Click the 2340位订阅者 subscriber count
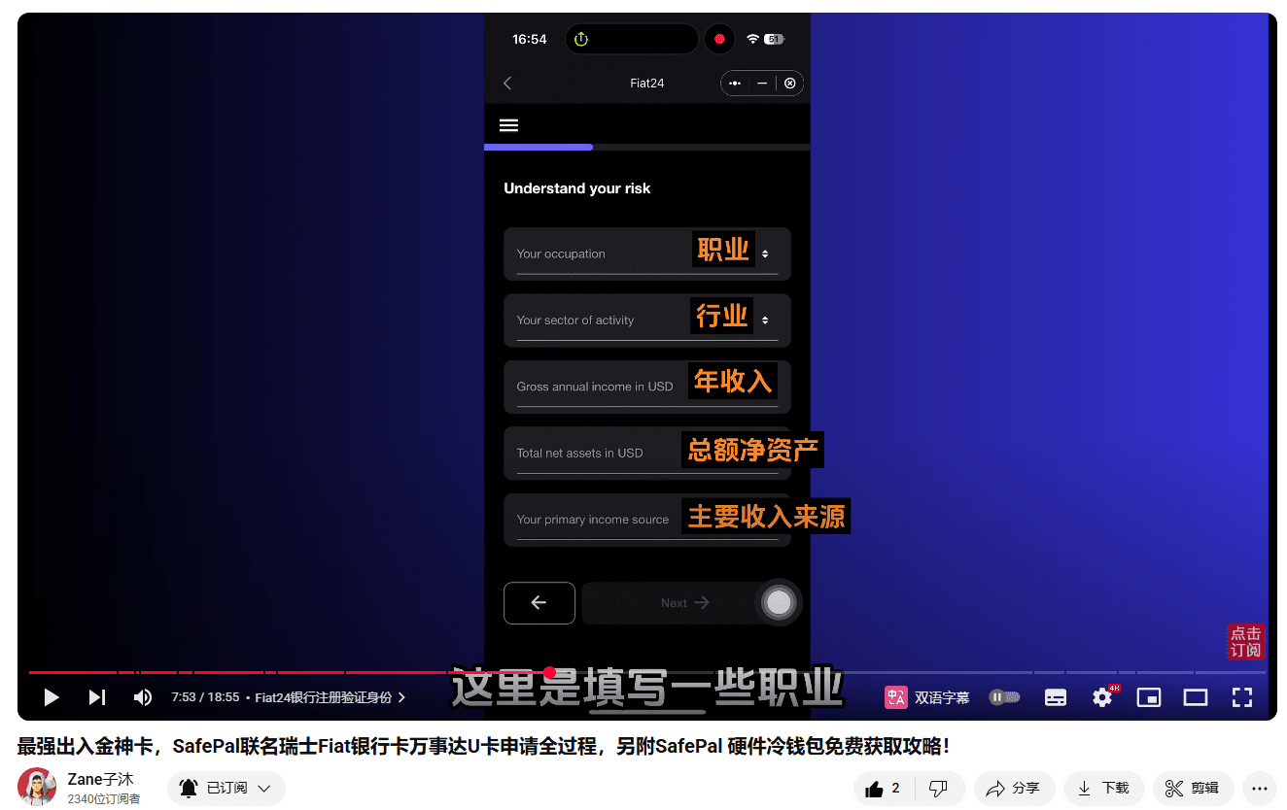Screen dimensions: 1287x810 coord(104,798)
